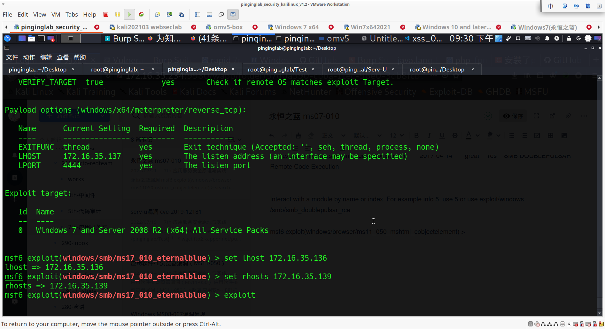Open the VMware Tabs menu

click(x=72, y=14)
